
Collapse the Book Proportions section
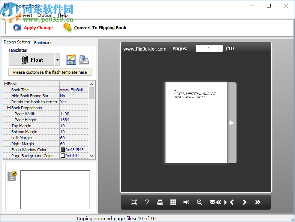pyautogui.click(x=9, y=108)
